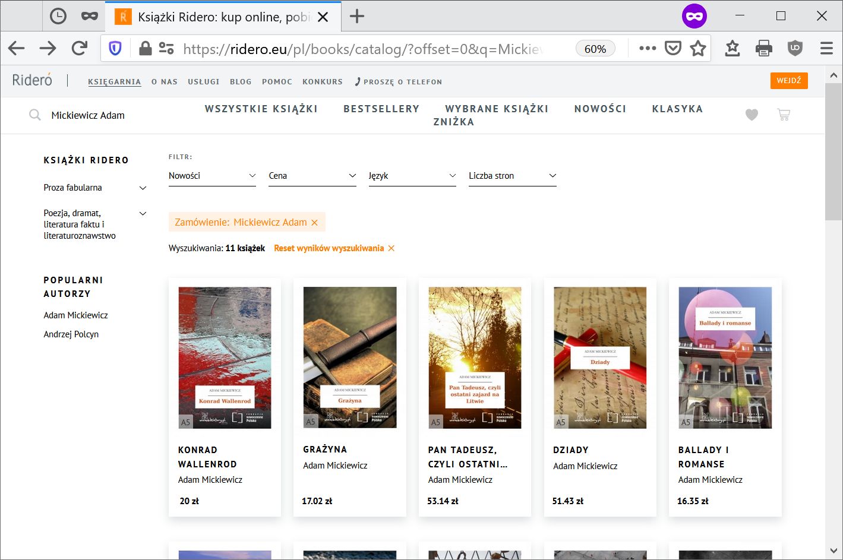Bookmark this page with the star
The width and height of the screenshot is (843, 560).
point(698,49)
